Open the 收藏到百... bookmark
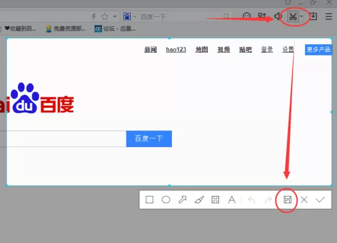The height and width of the screenshot is (243, 337). point(20,28)
